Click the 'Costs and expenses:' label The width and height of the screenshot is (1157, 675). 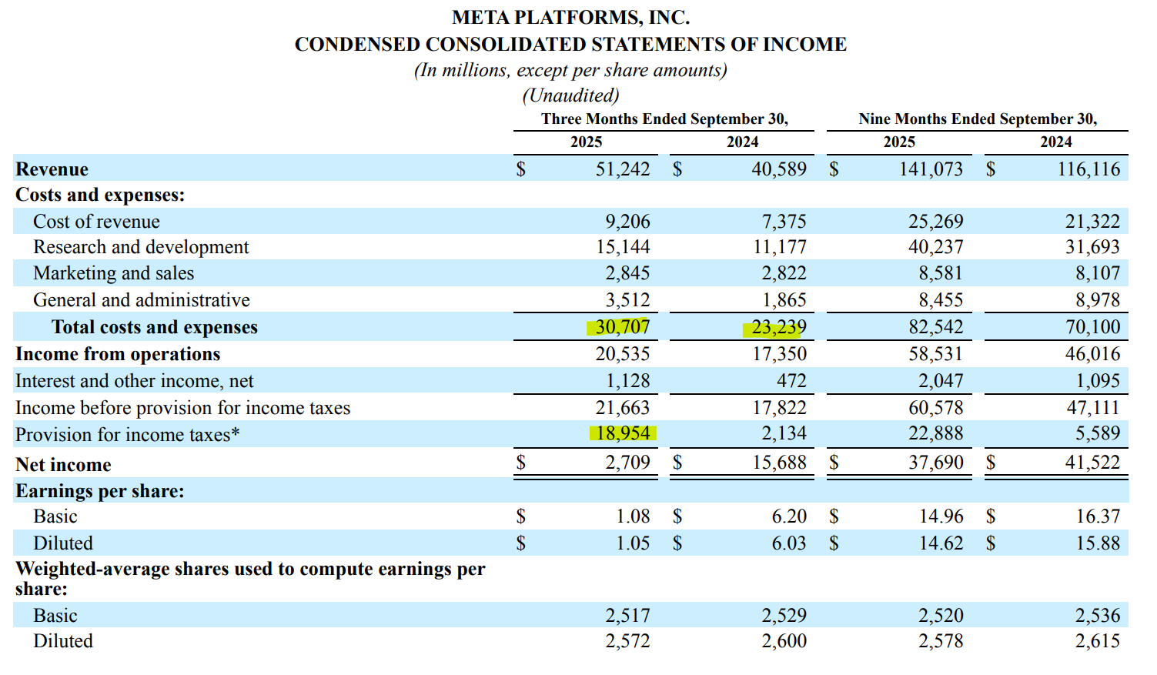tap(100, 195)
